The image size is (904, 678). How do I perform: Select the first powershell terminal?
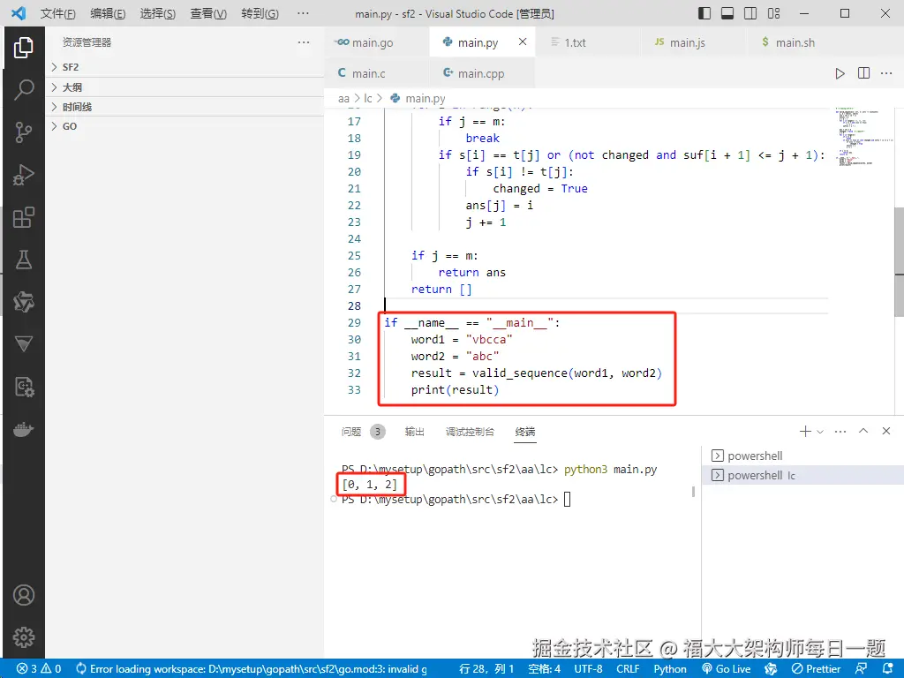pyautogui.click(x=802, y=456)
